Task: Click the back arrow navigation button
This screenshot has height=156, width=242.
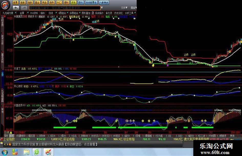Action: pyautogui.click(x=16, y=7)
